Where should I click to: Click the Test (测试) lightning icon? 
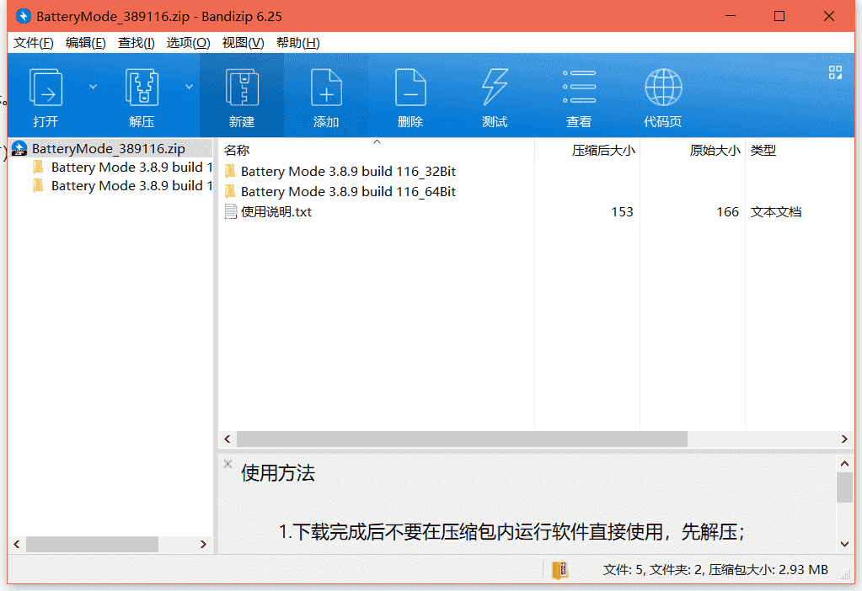tap(495, 88)
